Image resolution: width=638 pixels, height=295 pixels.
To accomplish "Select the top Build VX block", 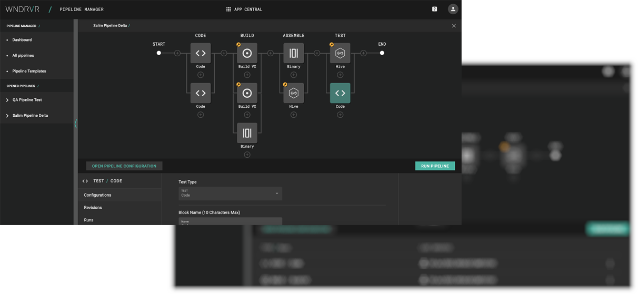I will tap(247, 53).
